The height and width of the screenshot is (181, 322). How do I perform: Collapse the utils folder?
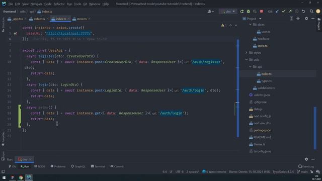click(246, 60)
